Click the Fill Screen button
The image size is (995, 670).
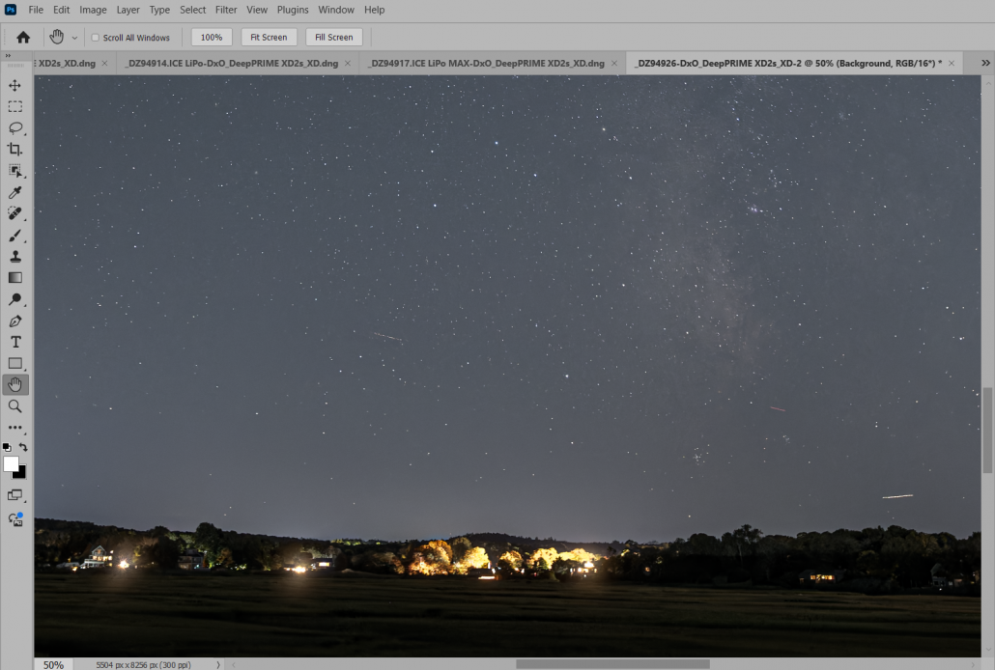pyautogui.click(x=334, y=38)
